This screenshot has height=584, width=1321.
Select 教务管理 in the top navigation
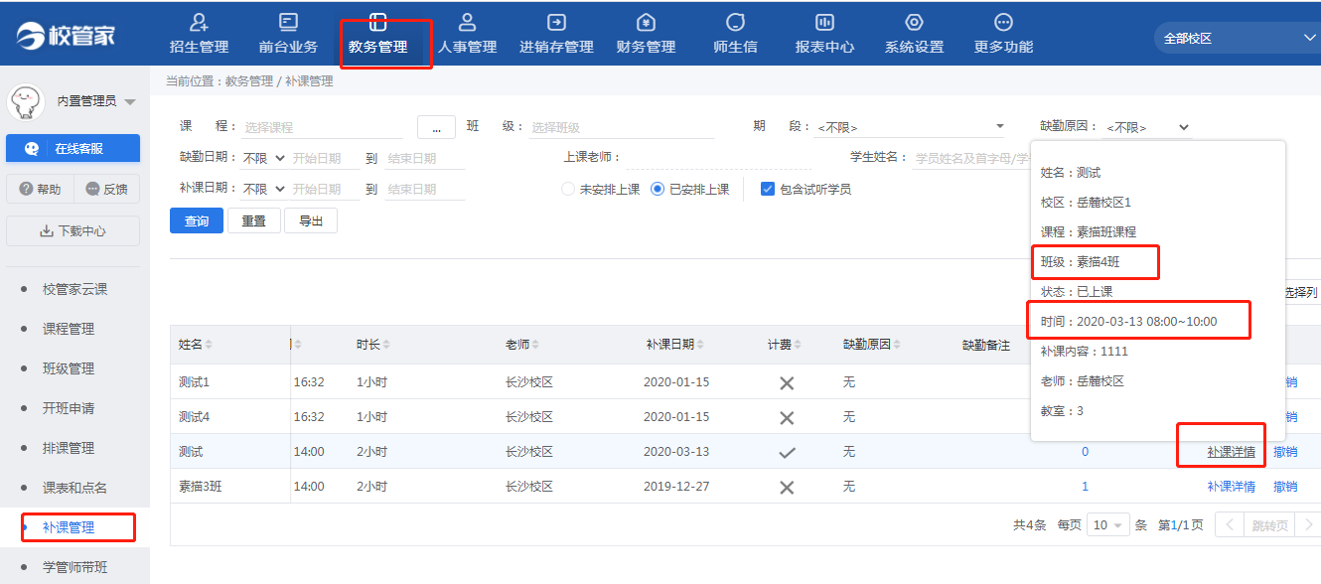(377, 34)
